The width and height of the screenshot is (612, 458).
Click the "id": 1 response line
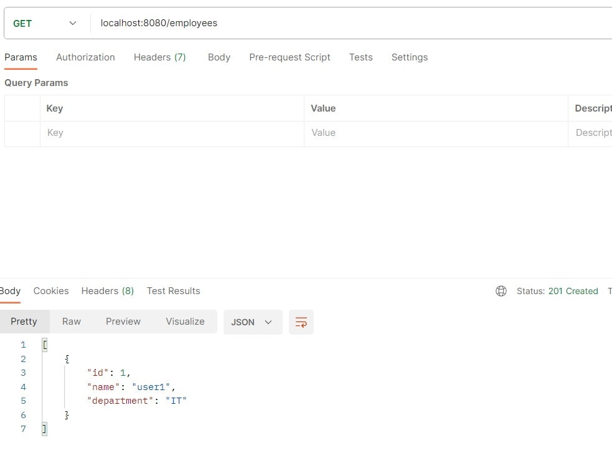(108, 373)
